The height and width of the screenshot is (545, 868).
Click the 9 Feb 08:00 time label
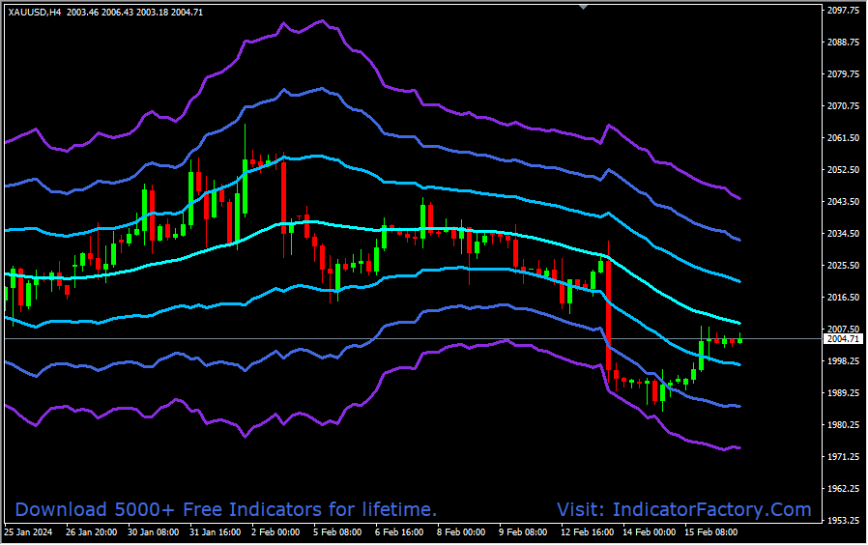523,532
